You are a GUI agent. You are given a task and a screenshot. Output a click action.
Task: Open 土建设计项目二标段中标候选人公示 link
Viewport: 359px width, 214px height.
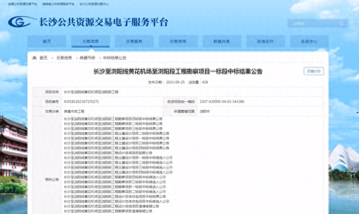point(118,162)
